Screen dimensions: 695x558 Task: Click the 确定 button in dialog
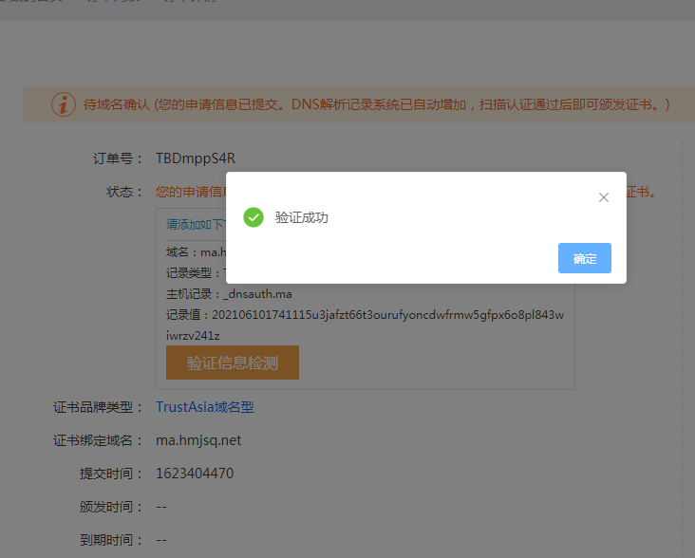click(x=585, y=258)
